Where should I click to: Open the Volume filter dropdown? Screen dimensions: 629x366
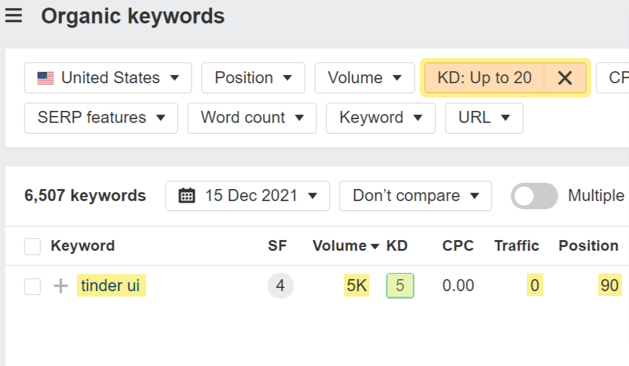[x=364, y=78]
